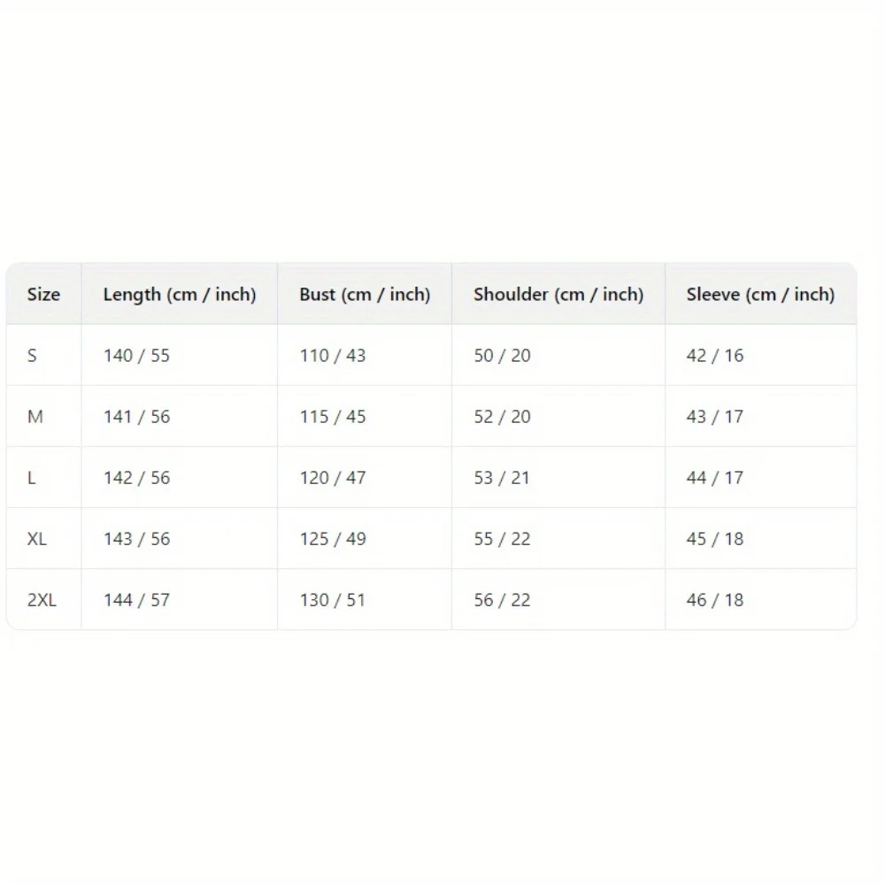Click the 140 / 55 length cell

(x=136, y=356)
